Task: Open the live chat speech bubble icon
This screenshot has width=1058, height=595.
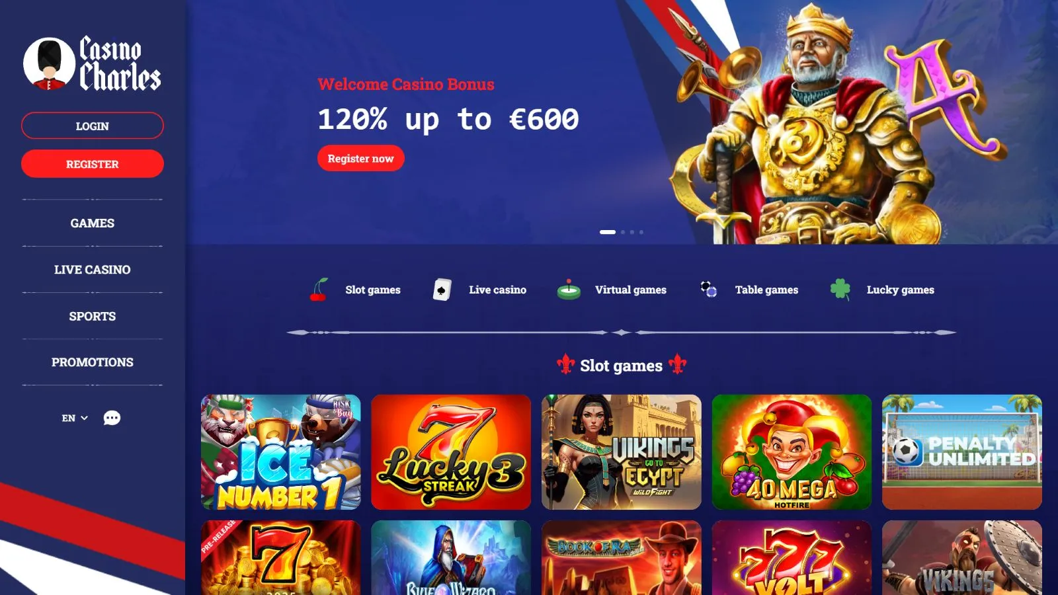Action: [x=112, y=418]
